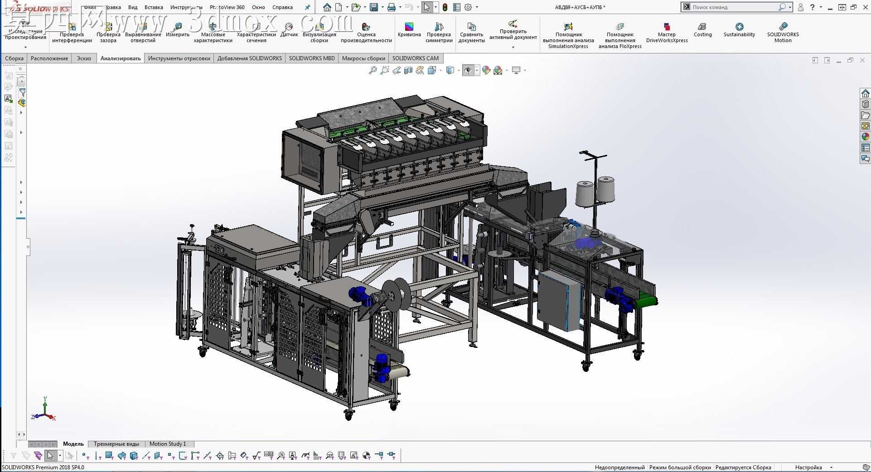The height and width of the screenshot is (472, 871).
Task: Open dropdown arrow beside Save icon
Action: pyautogui.click(x=382, y=7)
